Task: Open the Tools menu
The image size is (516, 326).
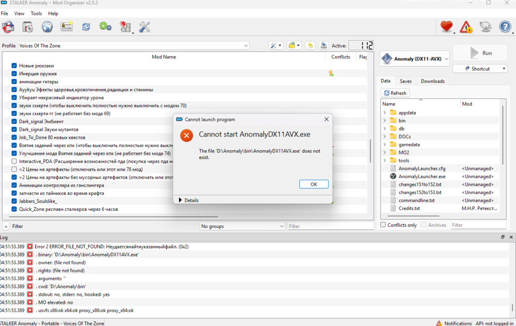Action: (36, 13)
